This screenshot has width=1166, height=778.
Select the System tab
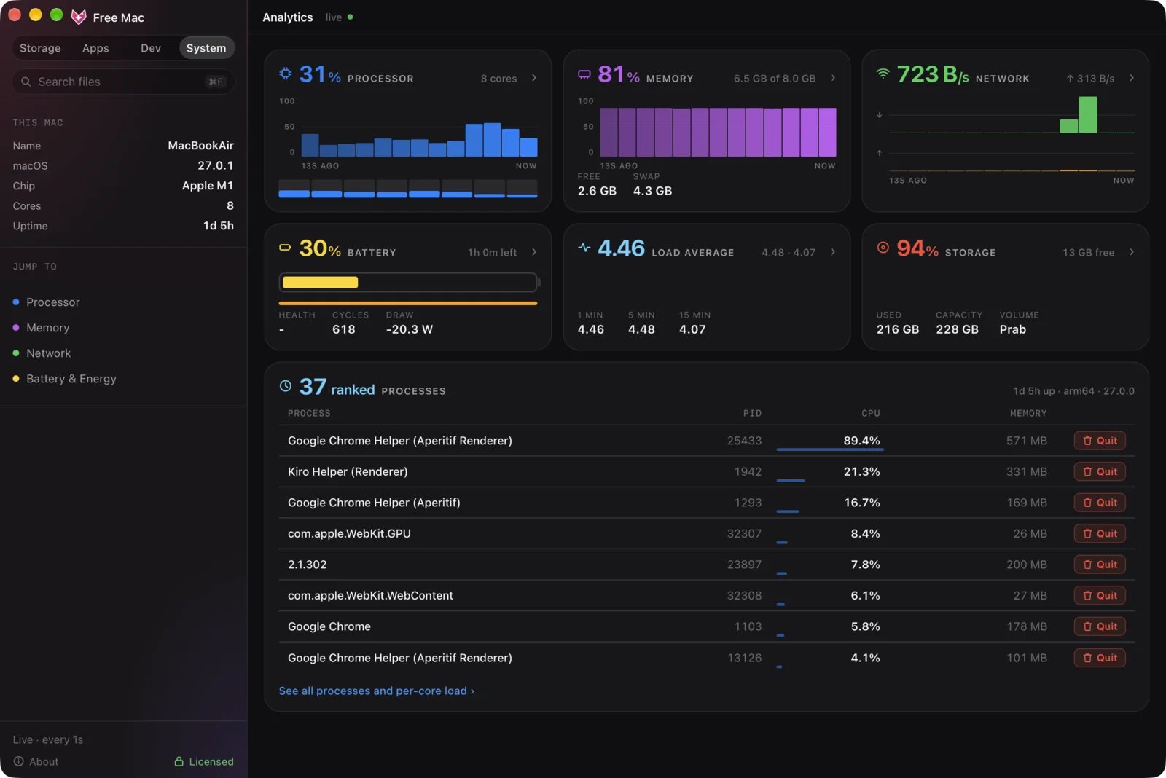(x=206, y=48)
